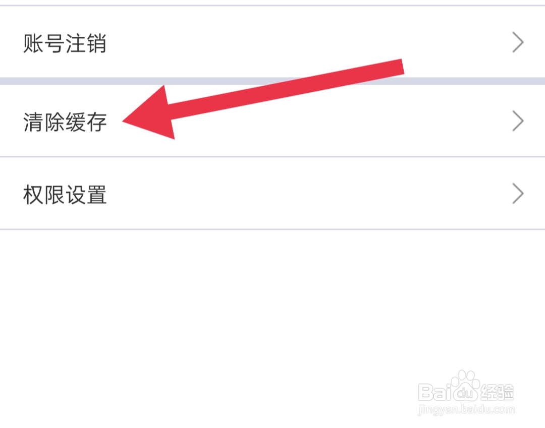Select the 清除缓存 clear cache label
The height and width of the screenshot is (428, 545).
[x=65, y=122]
